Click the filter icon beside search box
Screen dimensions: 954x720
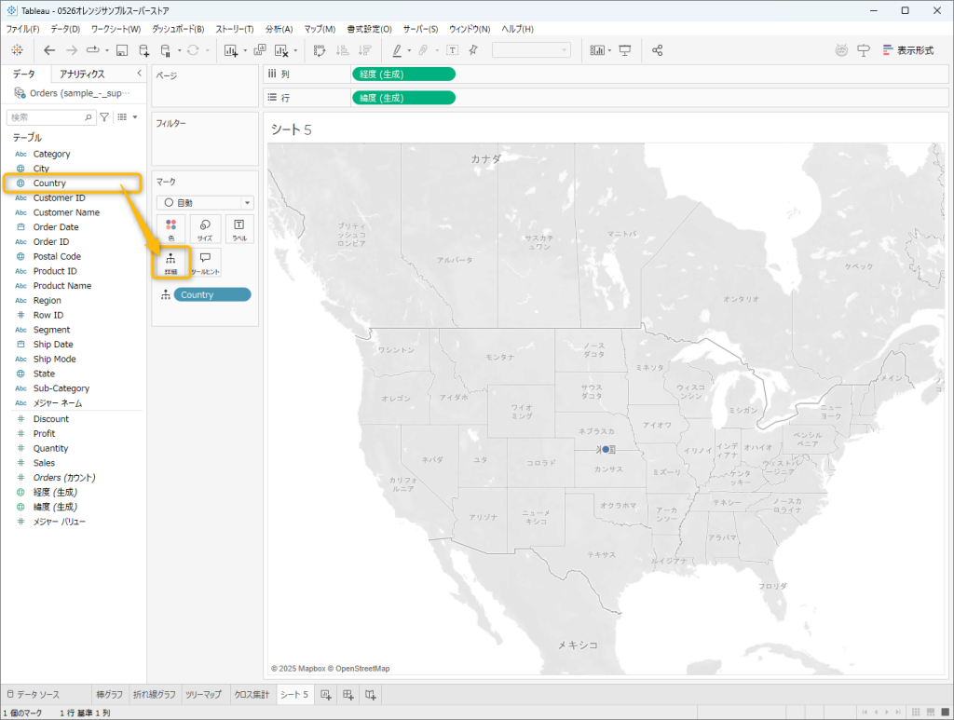click(105, 117)
